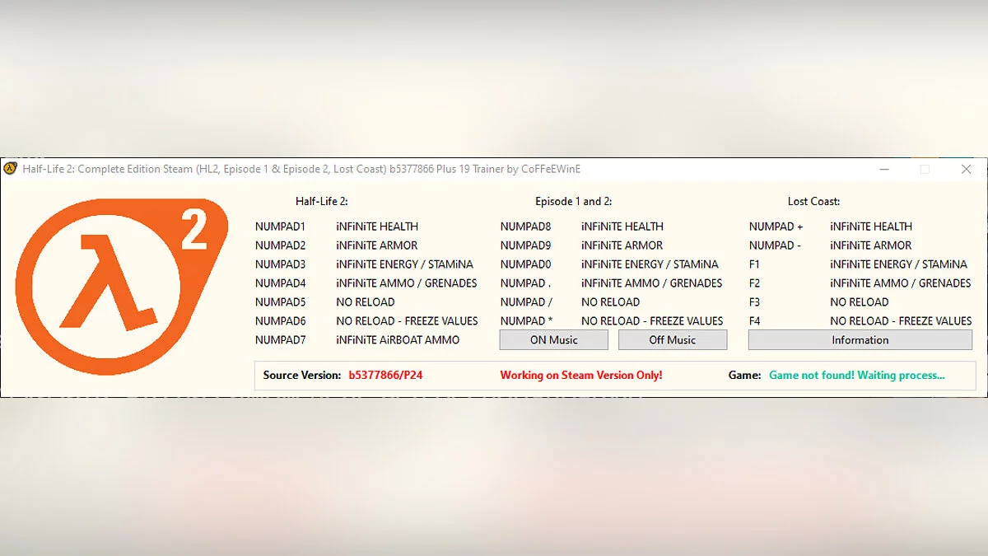Click NUMPAD5 hotkey label
988x556 pixels.
281,302
